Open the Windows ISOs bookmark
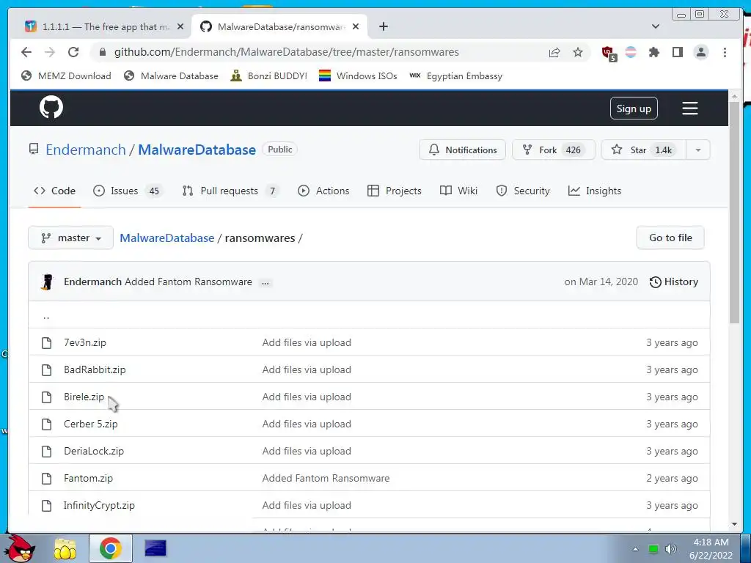This screenshot has width=751, height=563. [358, 76]
